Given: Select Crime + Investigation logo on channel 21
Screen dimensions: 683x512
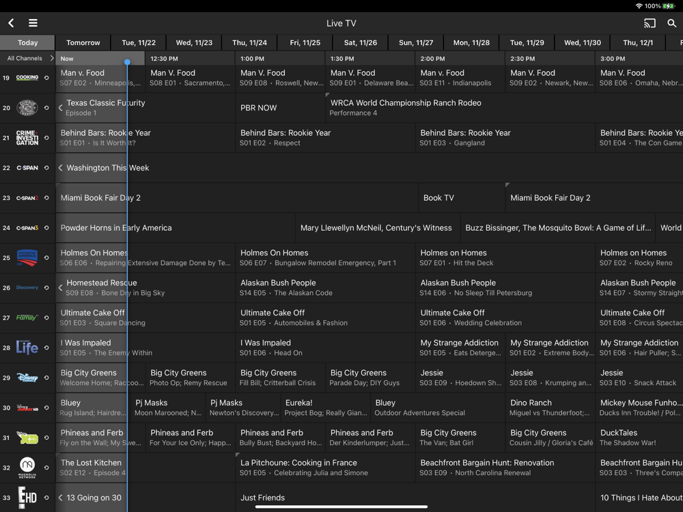Looking at the screenshot, I should click(27, 138).
